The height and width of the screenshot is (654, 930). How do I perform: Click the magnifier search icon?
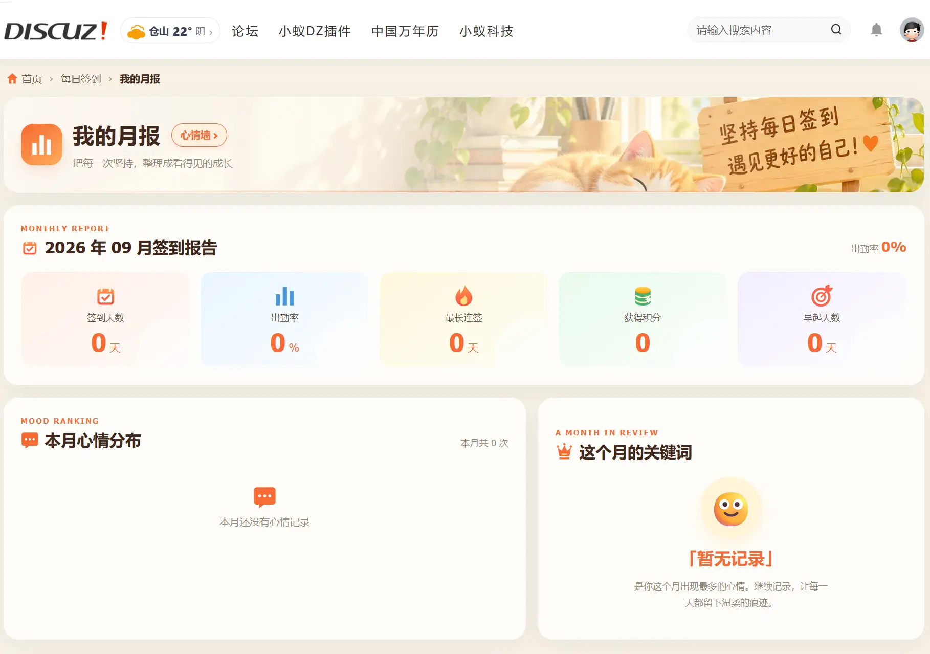click(x=836, y=30)
